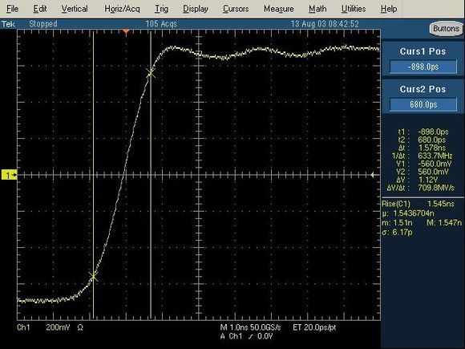Open the Edit menu
Image resolution: width=465 pixels, height=349 pixels.
pyautogui.click(x=40, y=9)
